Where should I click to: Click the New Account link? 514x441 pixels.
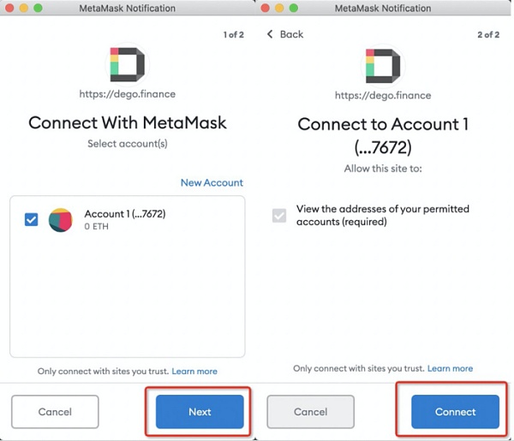pos(212,182)
